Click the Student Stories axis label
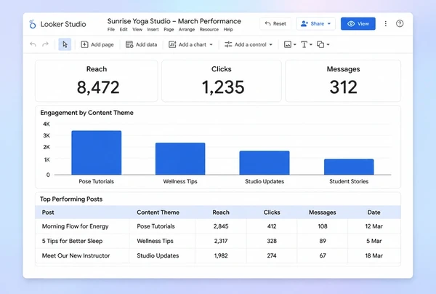Screen dimensions: 436x294 coord(349,181)
